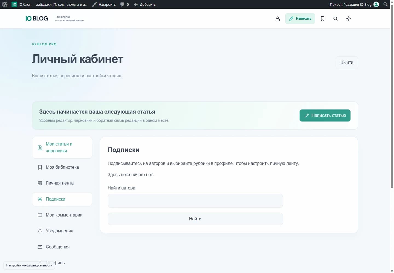Open Личная лента section
The width and height of the screenshot is (394, 273).
(62, 183)
